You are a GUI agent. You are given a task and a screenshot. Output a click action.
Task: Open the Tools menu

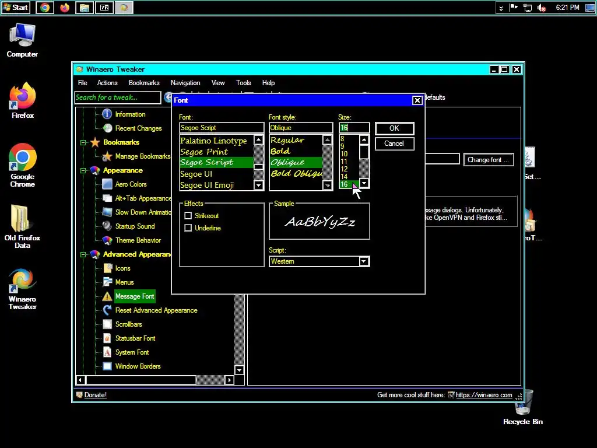[x=243, y=83]
